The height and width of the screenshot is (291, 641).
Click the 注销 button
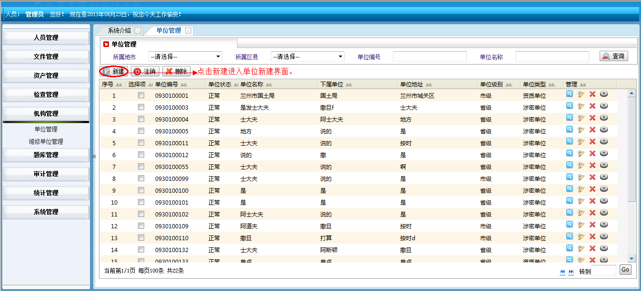[x=145, y=71]
